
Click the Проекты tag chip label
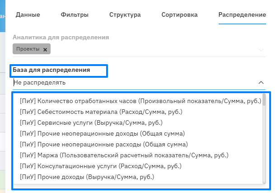point(28,49)
